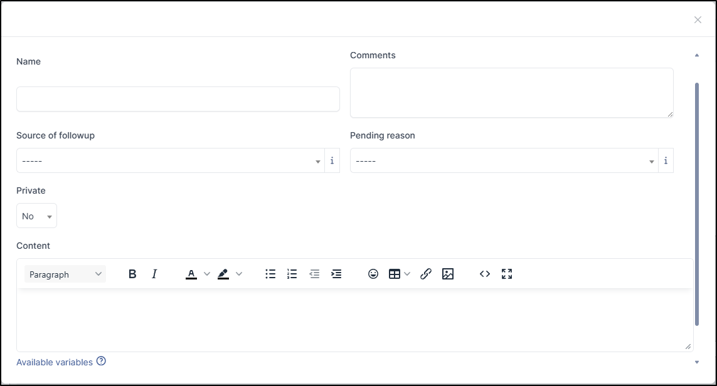Insert a bulleted list
Image resolution: width=717 pixels, height=386 pixels.
[x=270, y=274]
